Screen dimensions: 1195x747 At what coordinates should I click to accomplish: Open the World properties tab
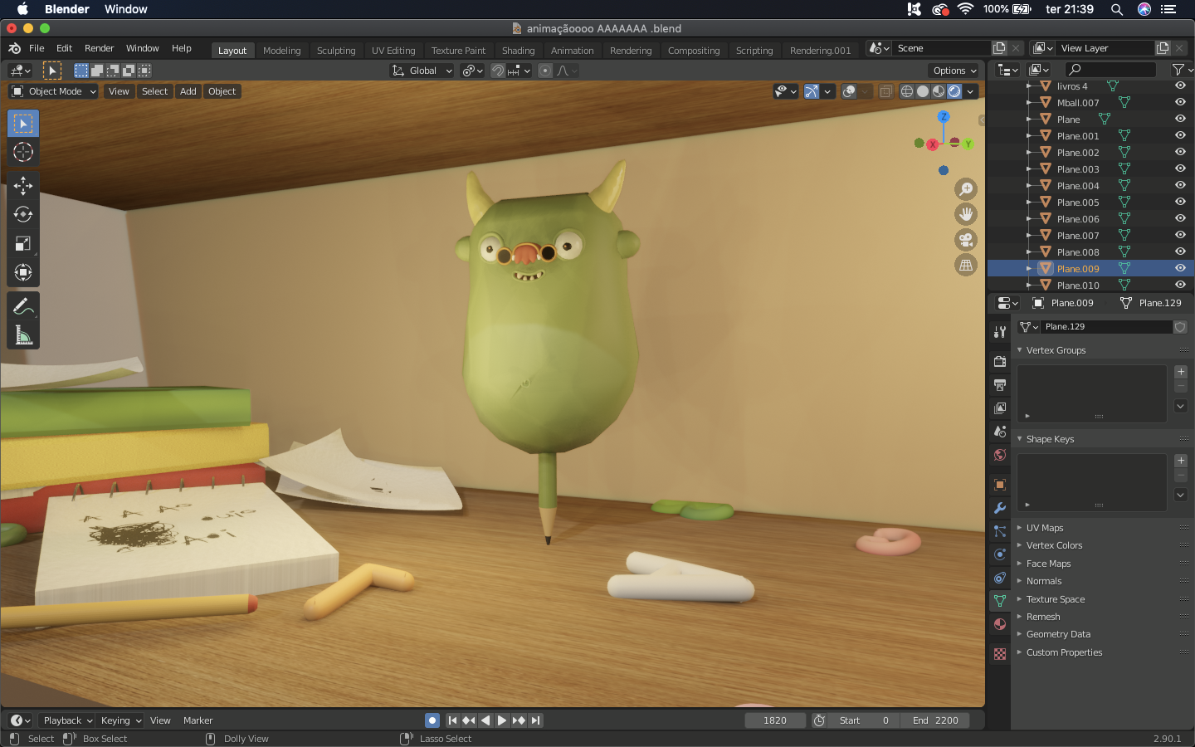tap(1000, 455)
